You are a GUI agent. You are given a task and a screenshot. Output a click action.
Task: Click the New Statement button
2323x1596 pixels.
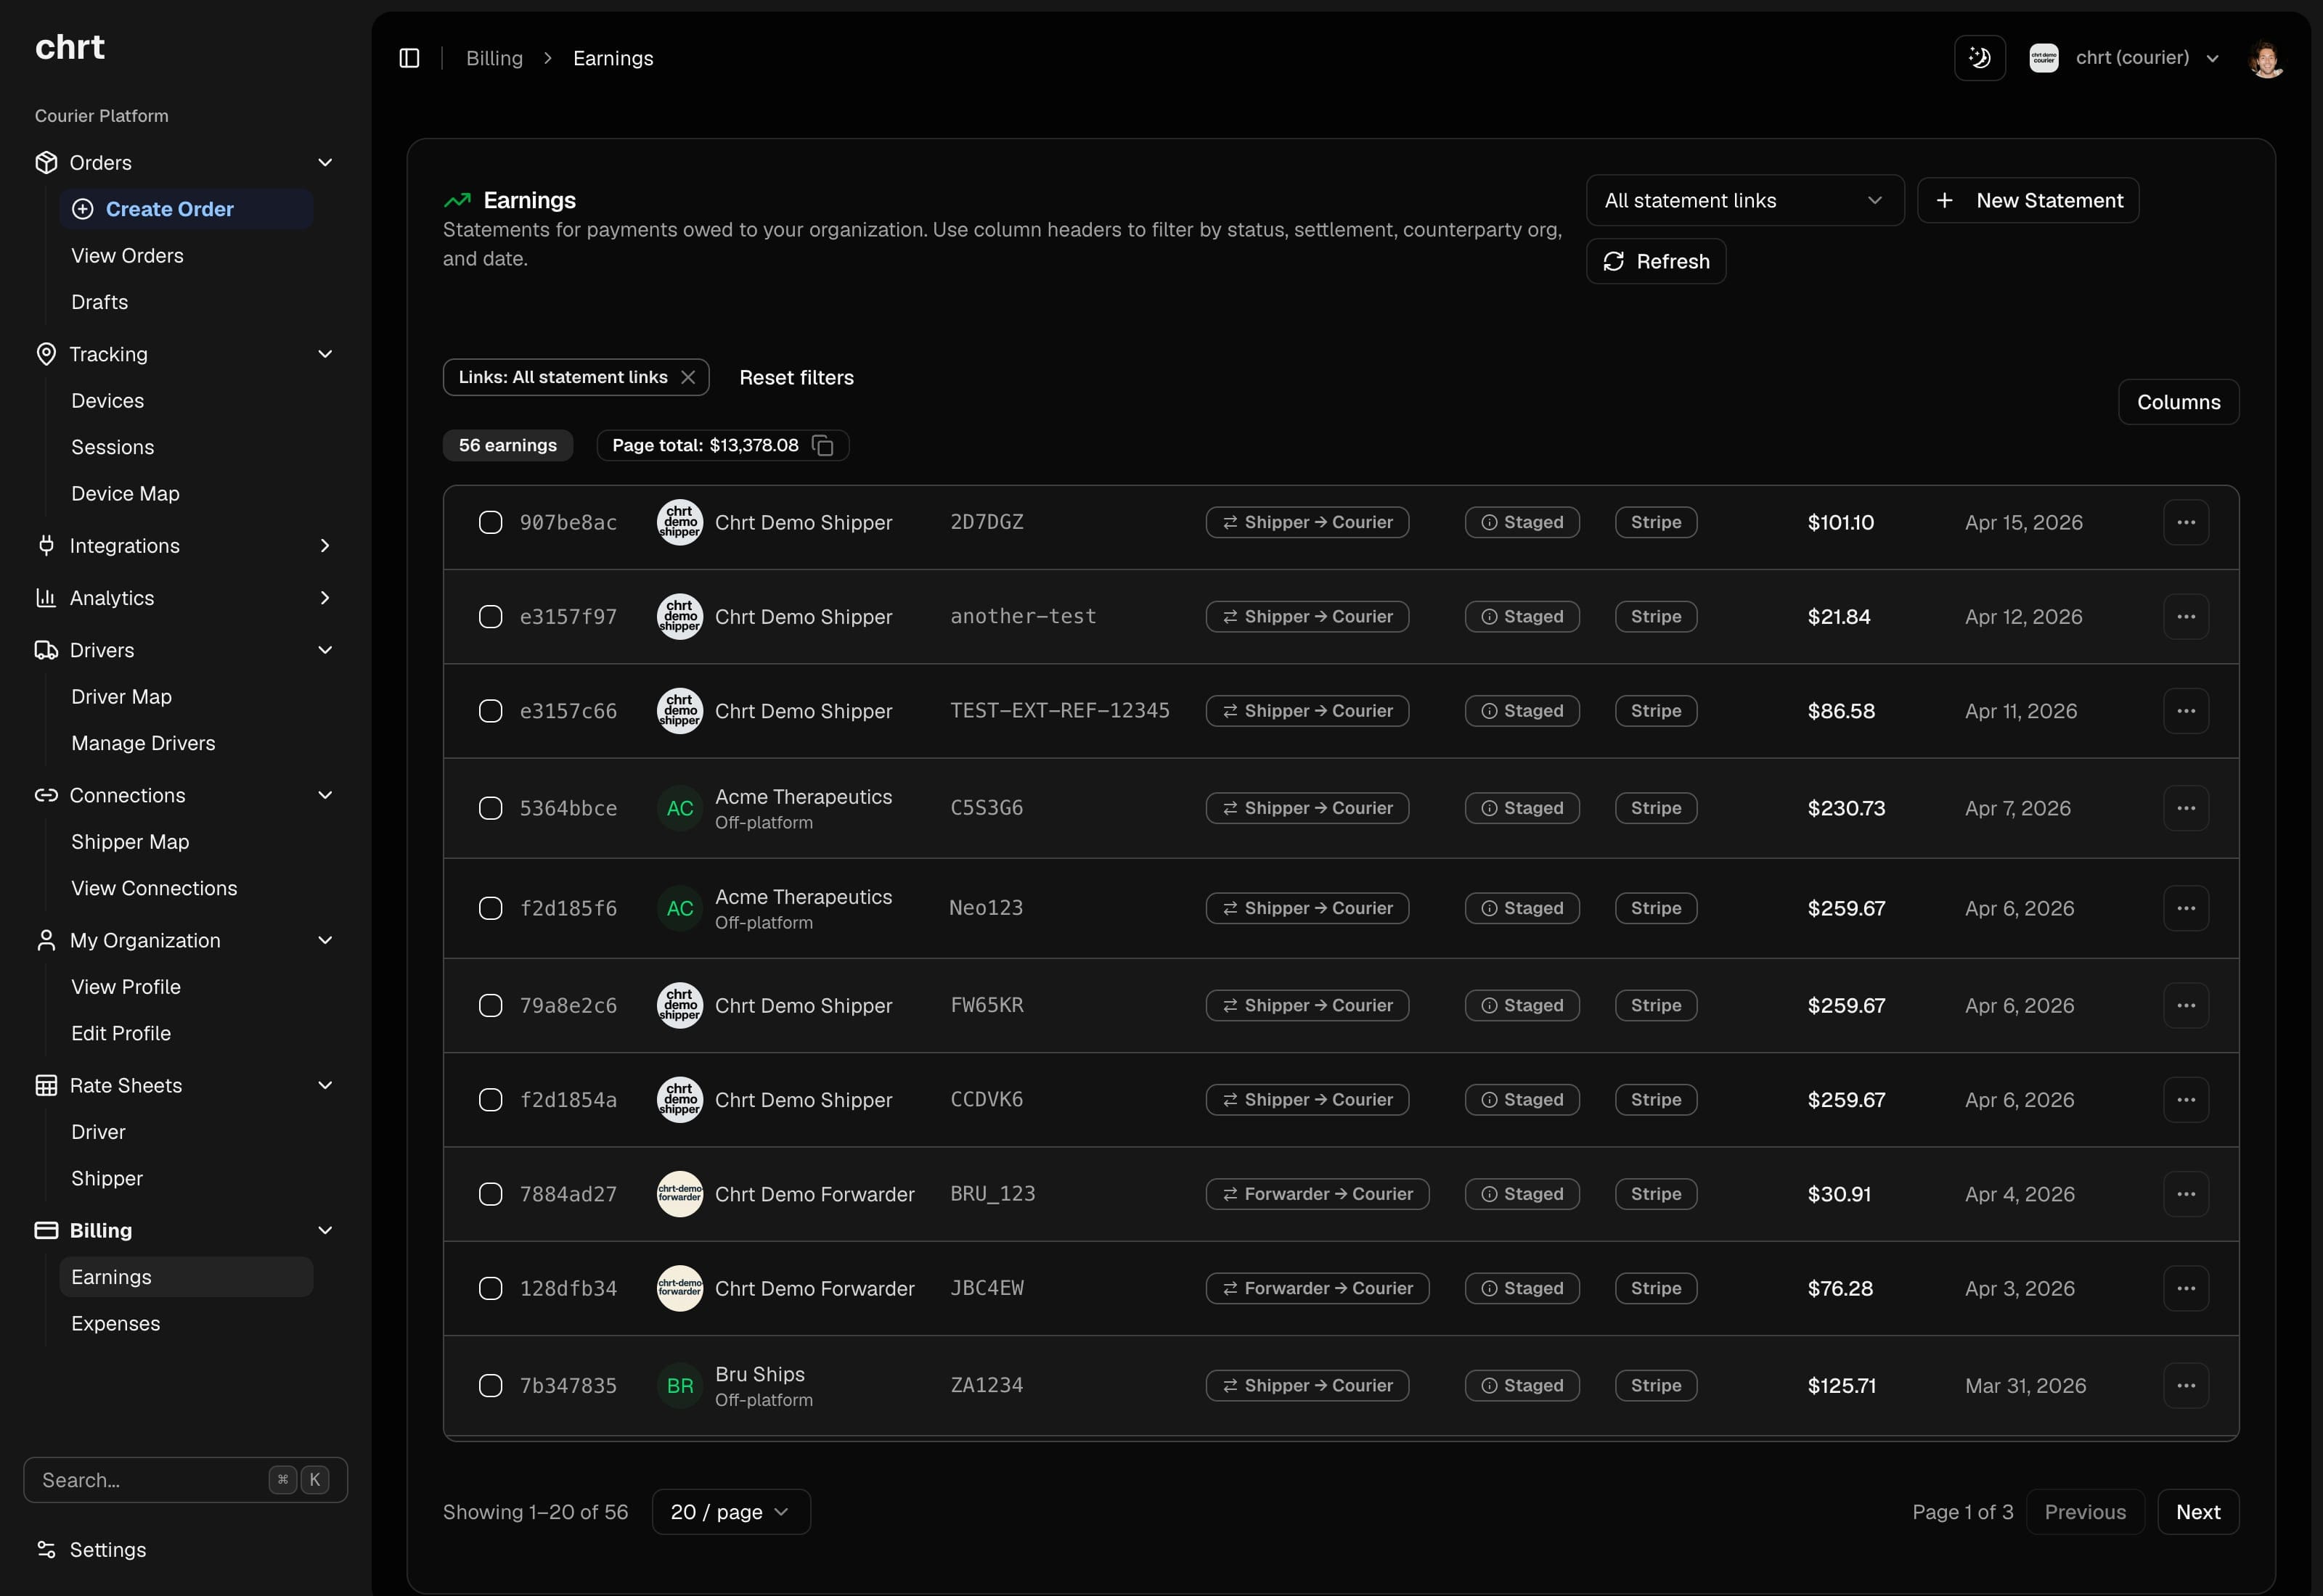2028,201
